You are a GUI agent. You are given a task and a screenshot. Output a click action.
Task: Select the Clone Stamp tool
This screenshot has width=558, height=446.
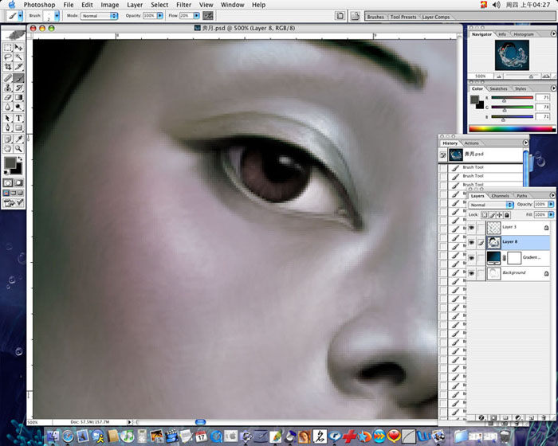click(8, 88)
